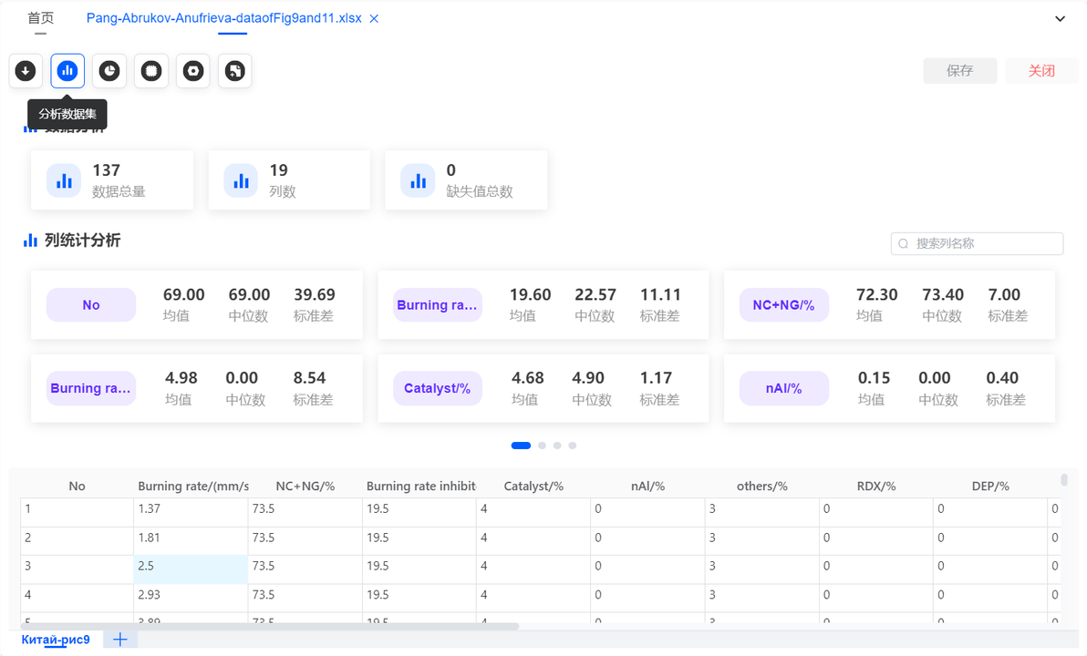The height and width of the screenshot is (656, 1087).
Task: Click the nAl/% table column header
Action: click(647, 487)
